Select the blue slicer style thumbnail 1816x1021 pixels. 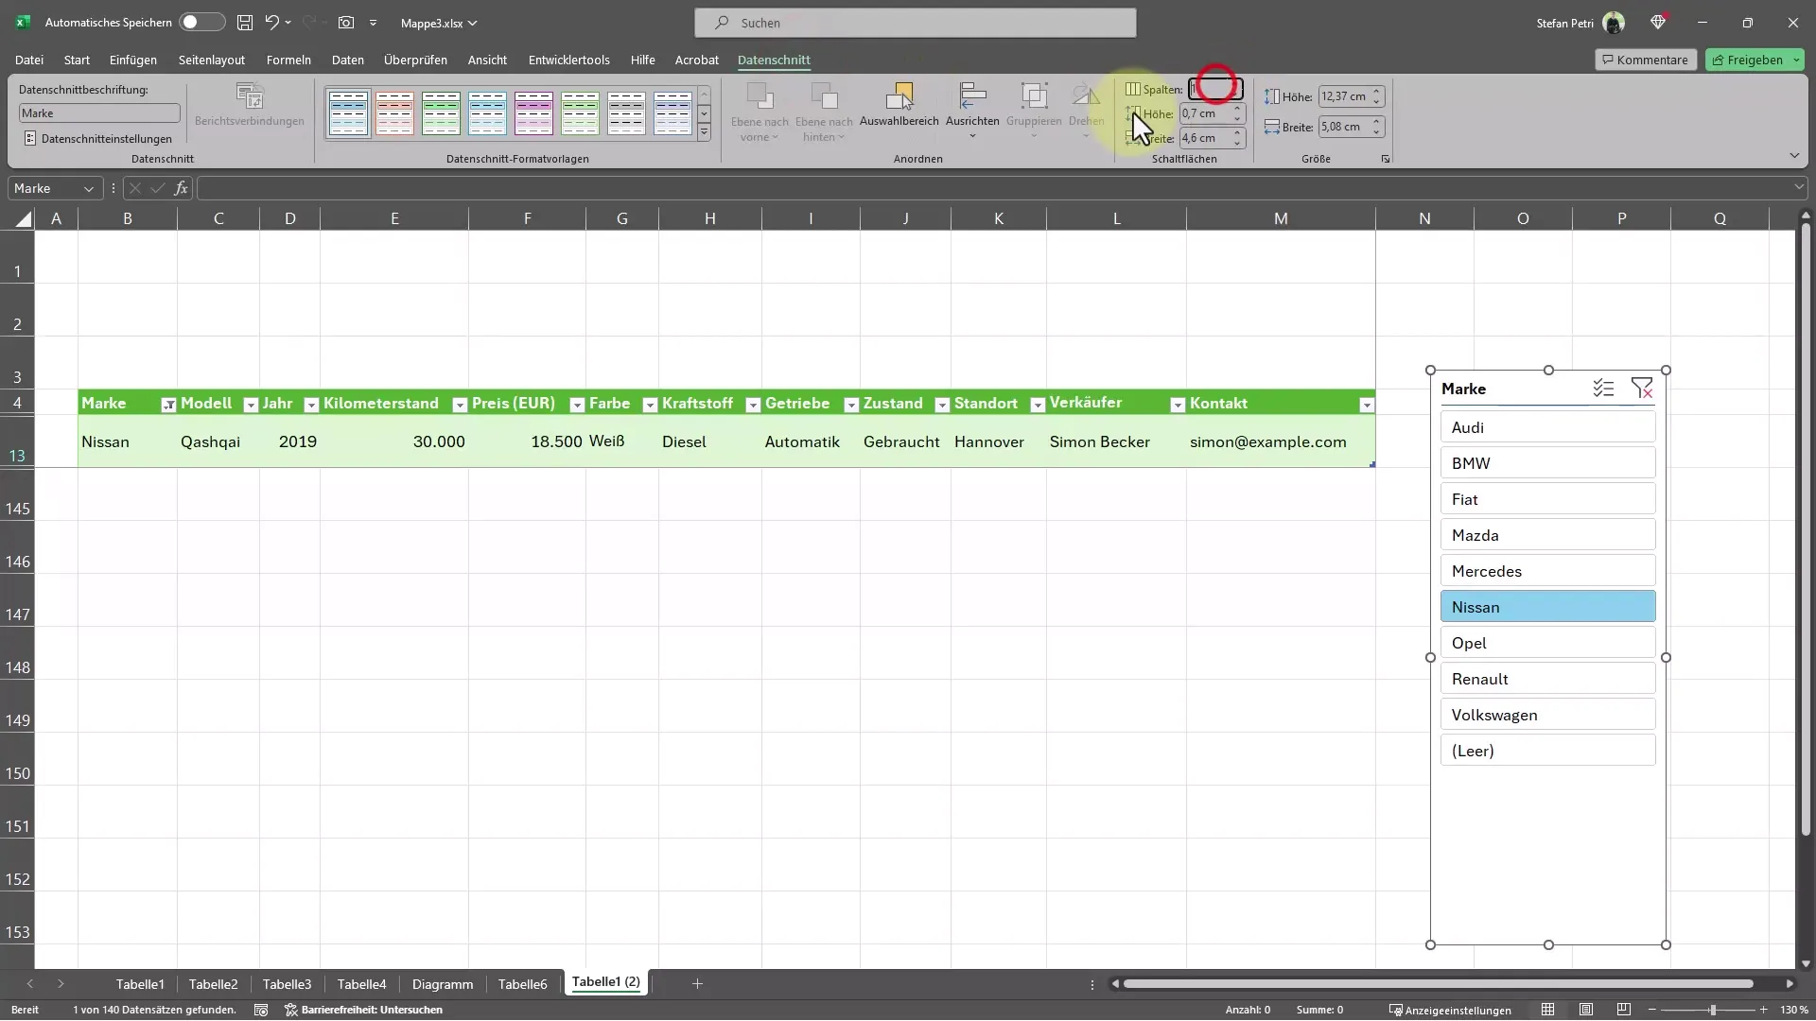pyautogui.click(x=349, y=113)
